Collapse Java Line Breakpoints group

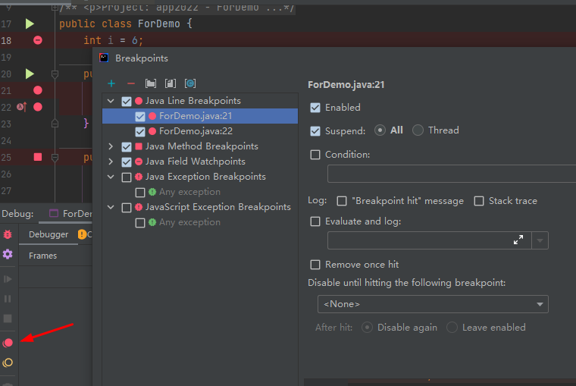111,101
